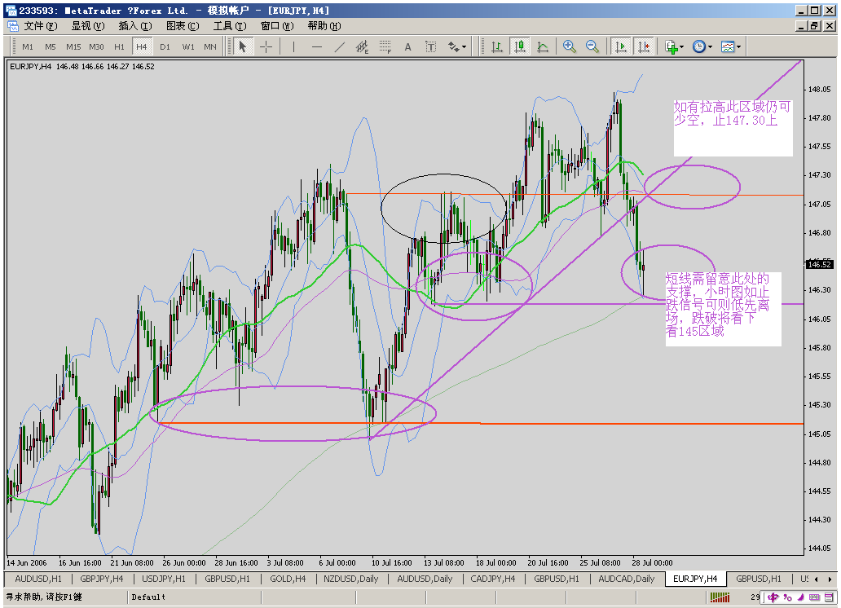Viewport: 841px width, 608px height.
Task: Click the chart templates icon
Action: [x=727, y=47]
